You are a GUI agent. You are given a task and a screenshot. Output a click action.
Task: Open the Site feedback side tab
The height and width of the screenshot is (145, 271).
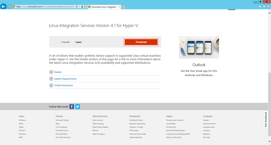point(266,120)
